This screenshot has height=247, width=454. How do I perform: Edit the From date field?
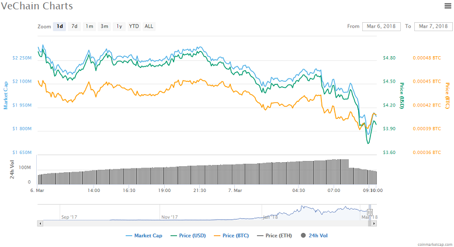[382, 26]
